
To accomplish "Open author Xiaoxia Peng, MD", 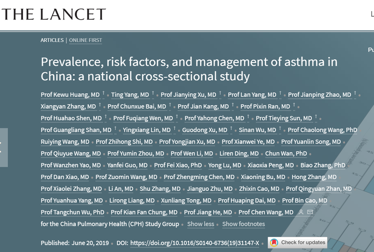I will (271, 165).
